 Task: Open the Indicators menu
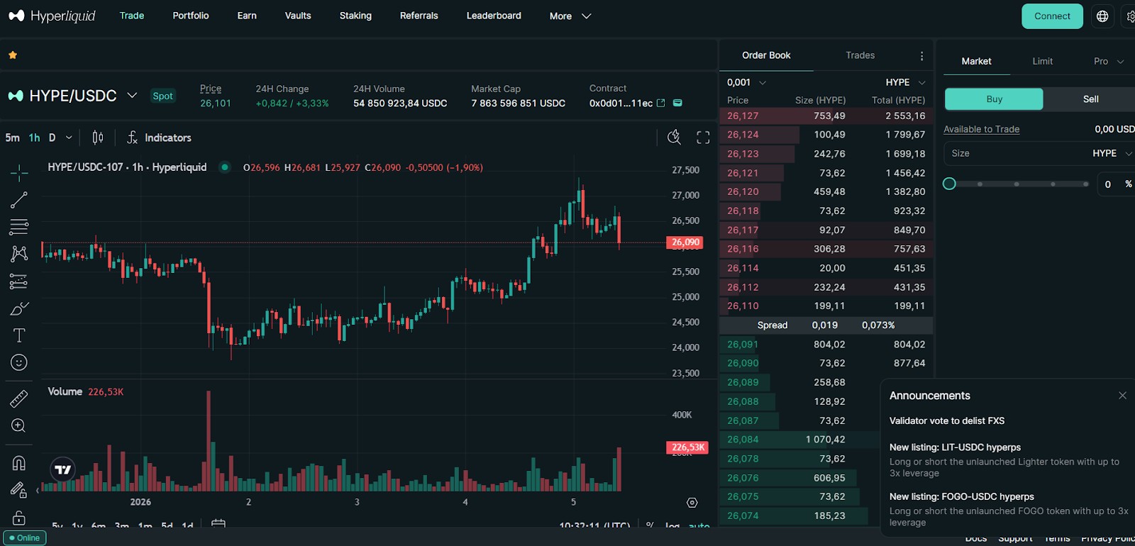point(159,138)
